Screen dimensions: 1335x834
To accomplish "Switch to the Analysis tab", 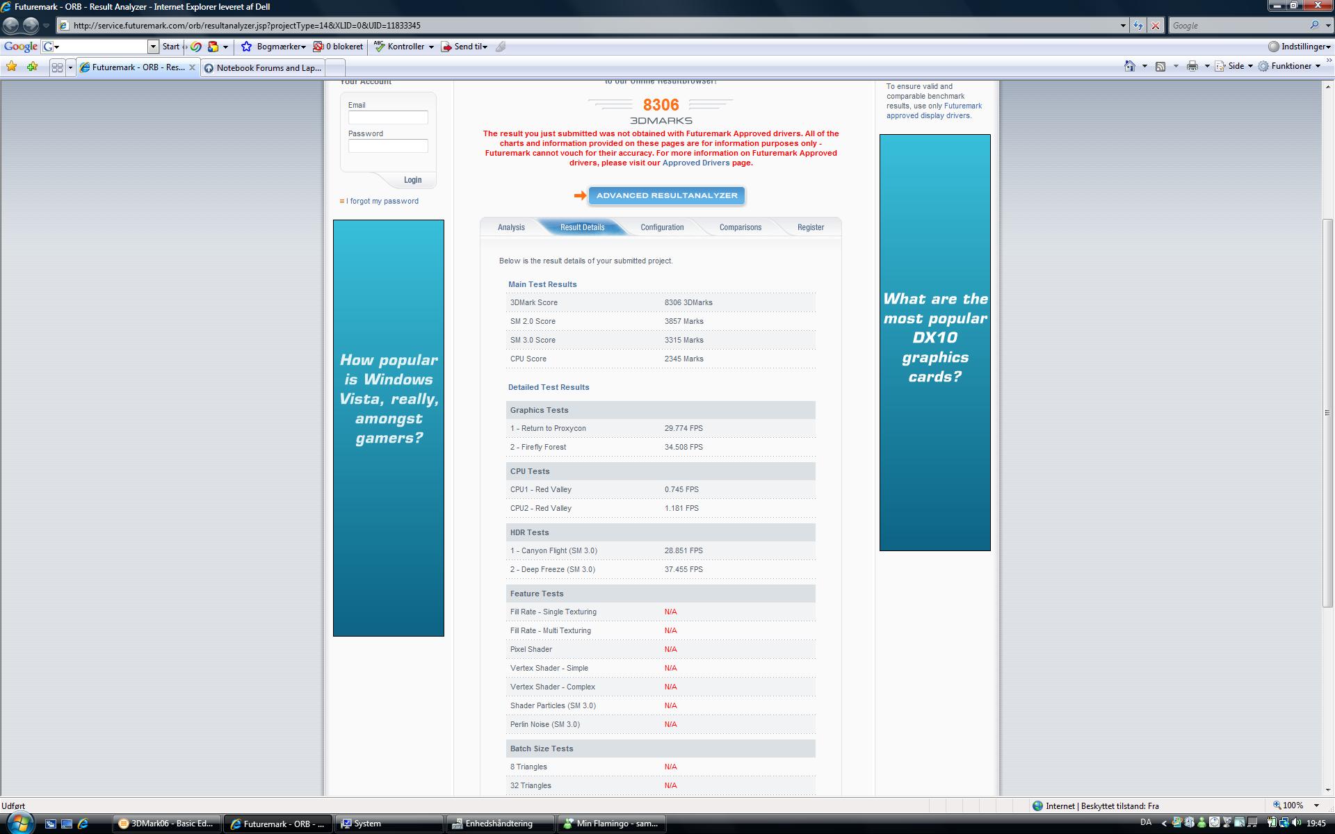I will (511, 227).
